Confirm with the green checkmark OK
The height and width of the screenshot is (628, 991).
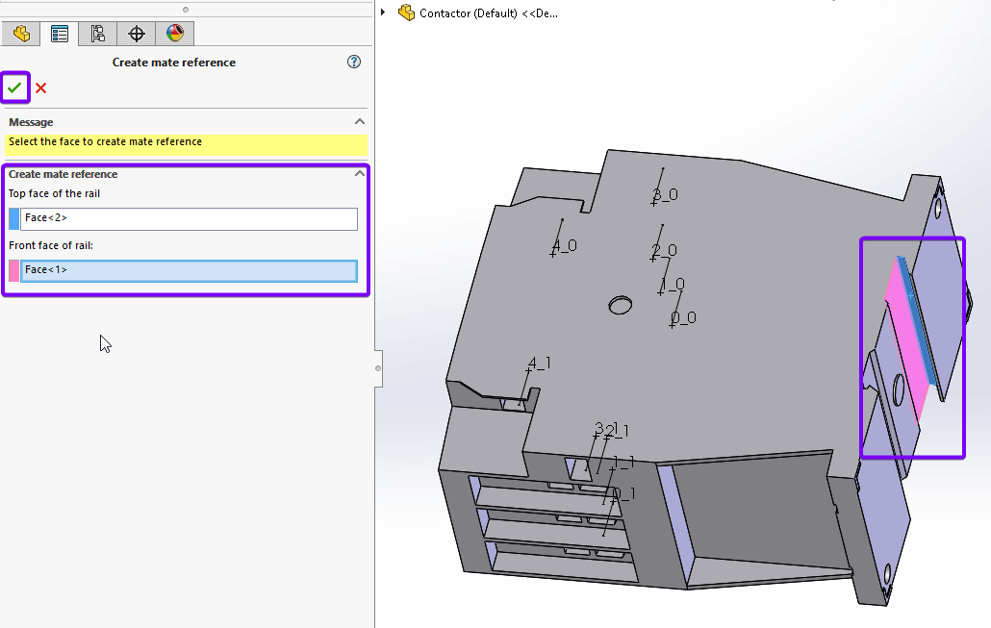point(14,88)
